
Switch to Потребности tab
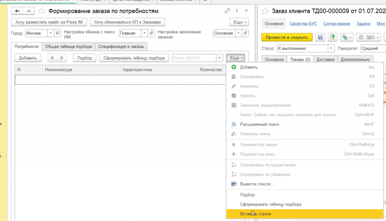26,46
